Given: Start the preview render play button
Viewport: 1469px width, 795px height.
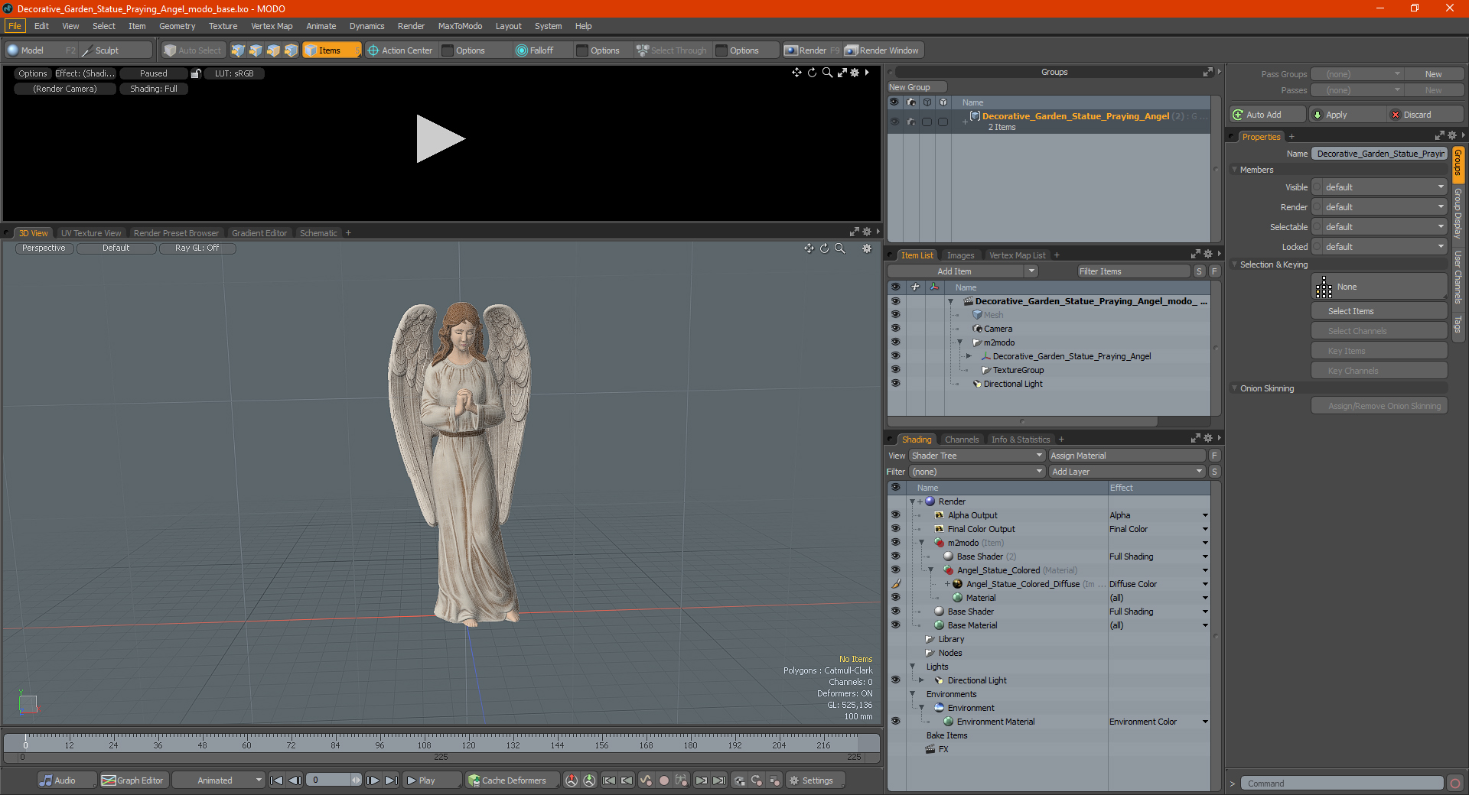Looking at the screenshot, I should coord(440,138).
